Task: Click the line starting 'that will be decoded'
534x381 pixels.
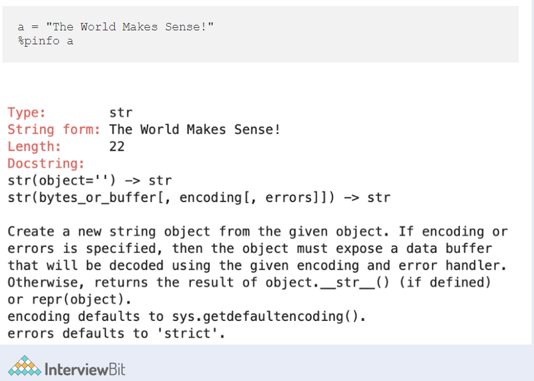Action: [257, 266]
